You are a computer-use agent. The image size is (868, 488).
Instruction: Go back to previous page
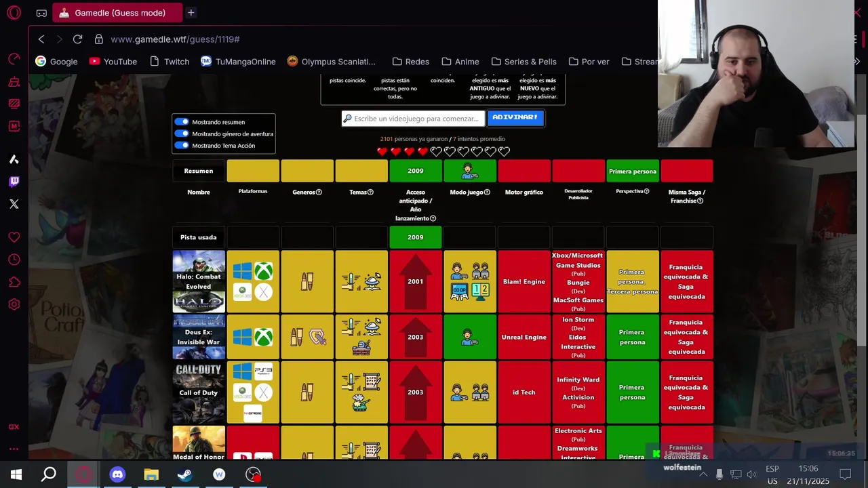(x=41, y=39)
